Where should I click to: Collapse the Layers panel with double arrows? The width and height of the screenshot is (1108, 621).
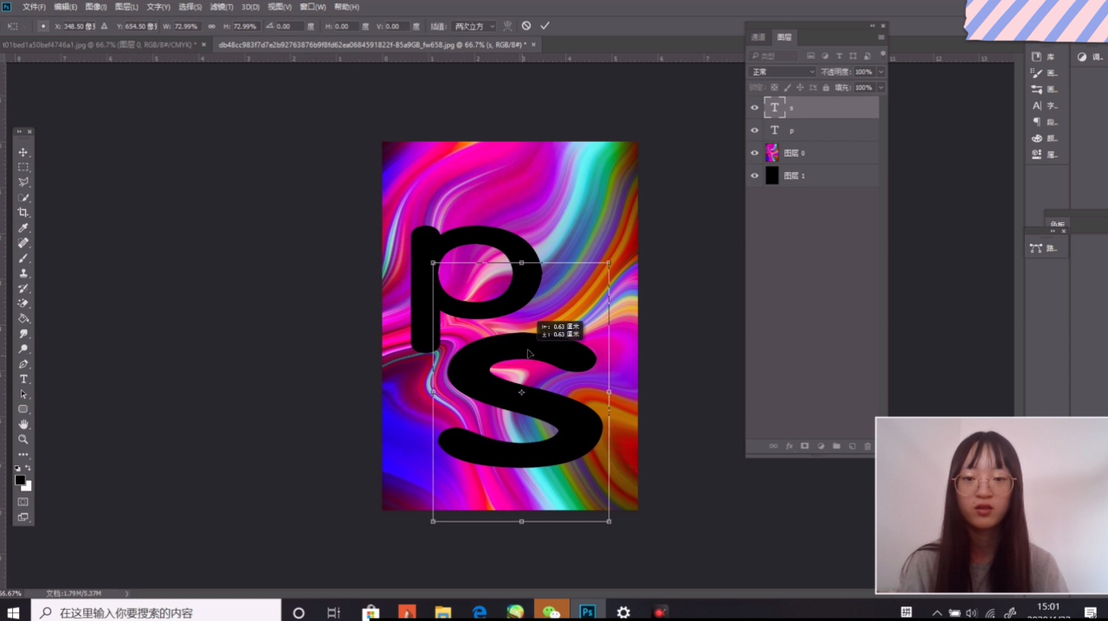pyautogui.click(x=873, y=26)
